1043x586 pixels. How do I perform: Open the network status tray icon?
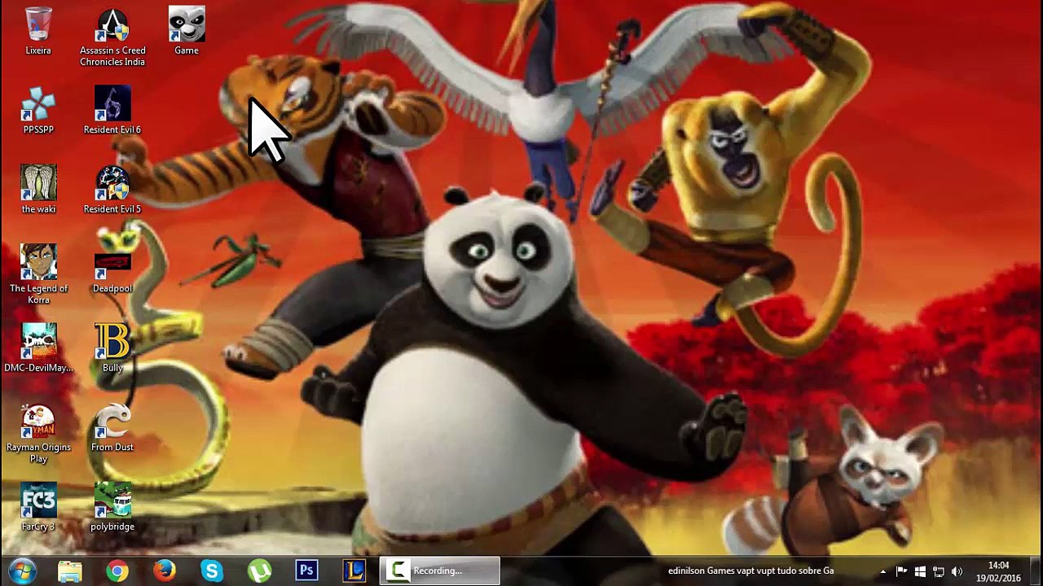coord(939,571)
